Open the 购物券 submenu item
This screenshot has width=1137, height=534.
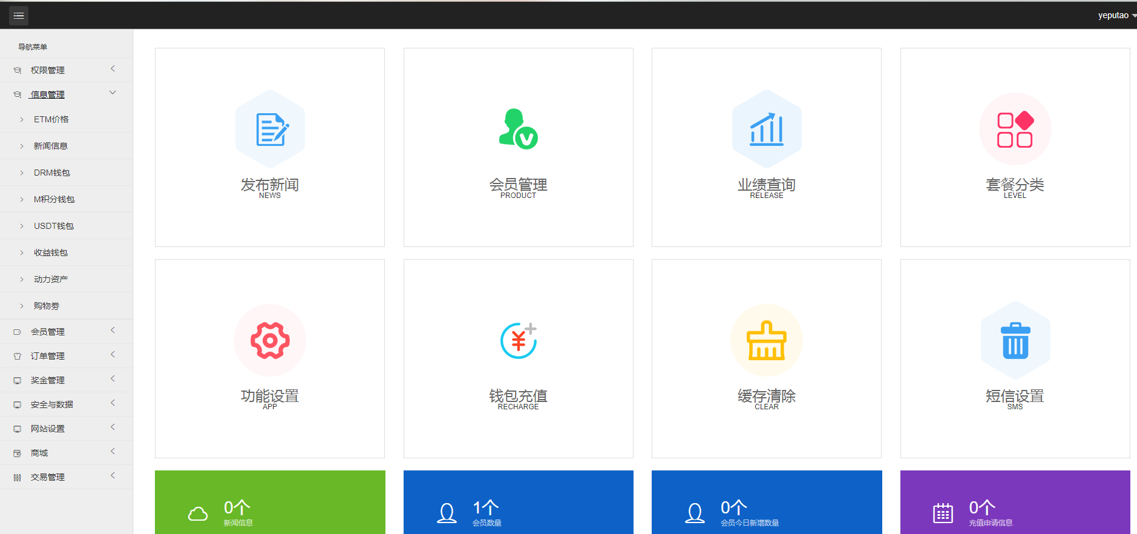tap(67, 306)
